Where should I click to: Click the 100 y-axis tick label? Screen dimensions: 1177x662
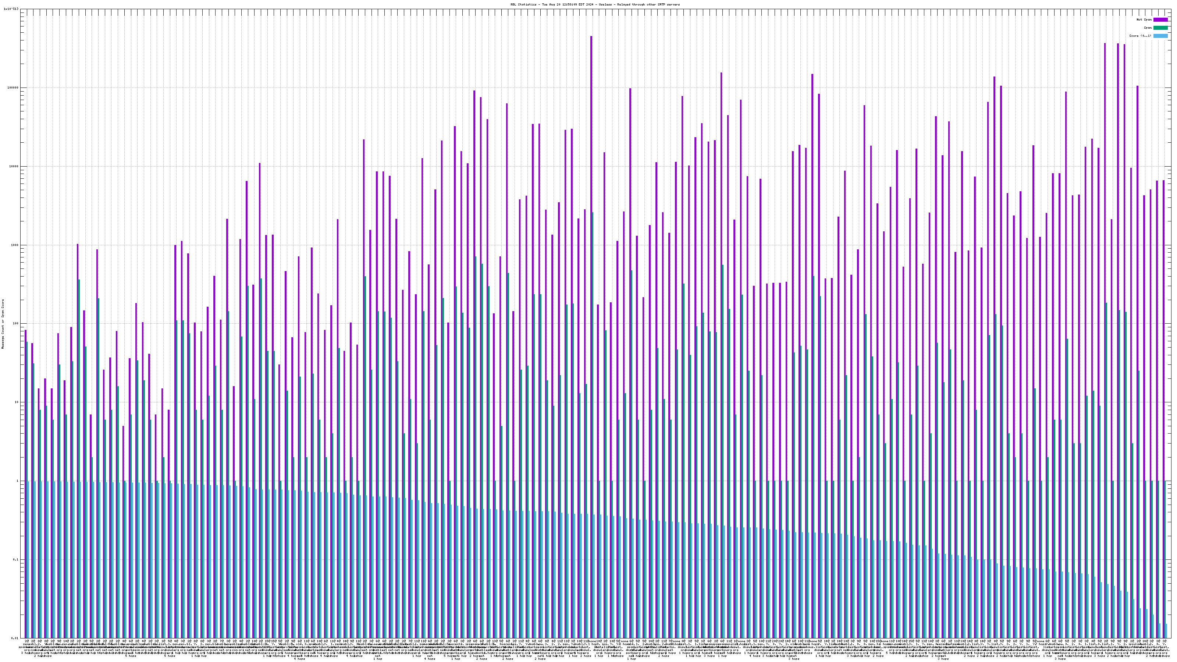click(15, 324)
